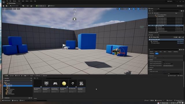Activate the Rotate objects viewport tool
Viewport: 185px width, 104px height.
tap(121, 9)
